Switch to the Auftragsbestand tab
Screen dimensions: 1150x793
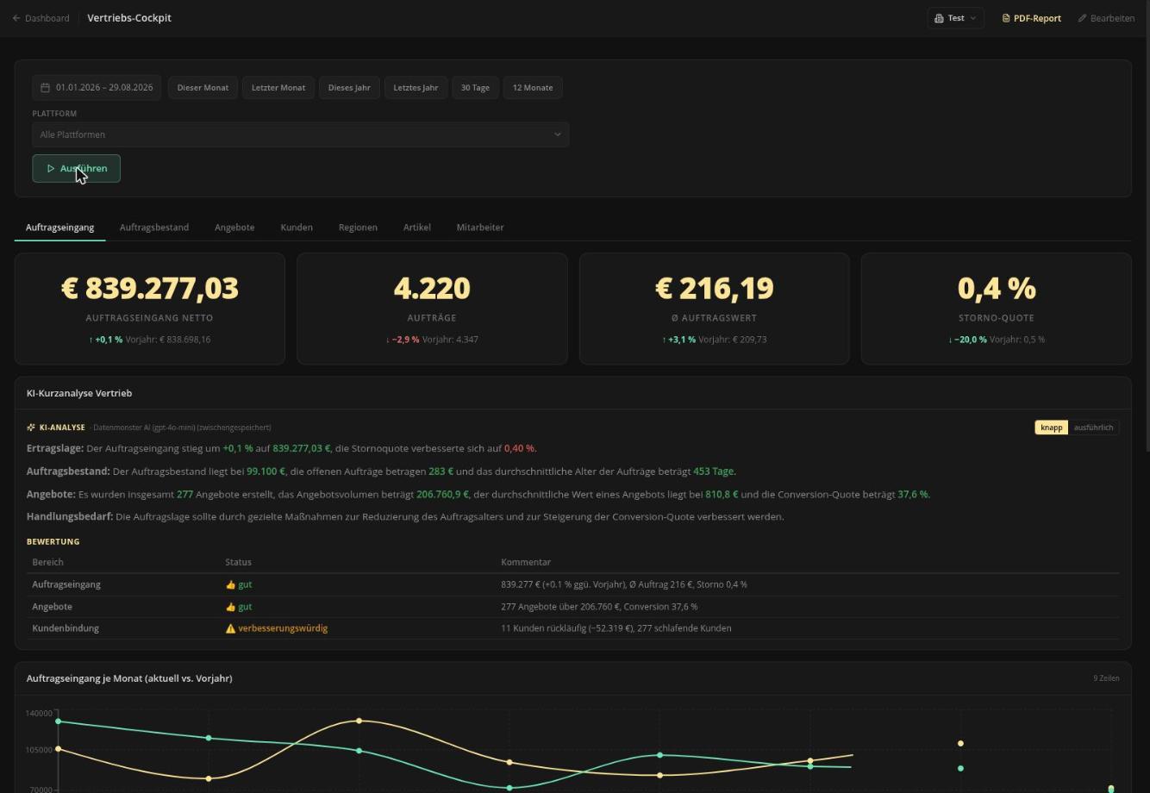click(154, 228)
